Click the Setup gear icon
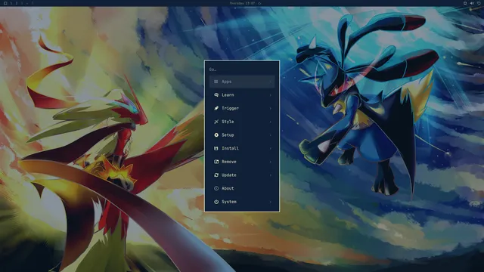This screenshot has width=484, height=272. (216, 135)
